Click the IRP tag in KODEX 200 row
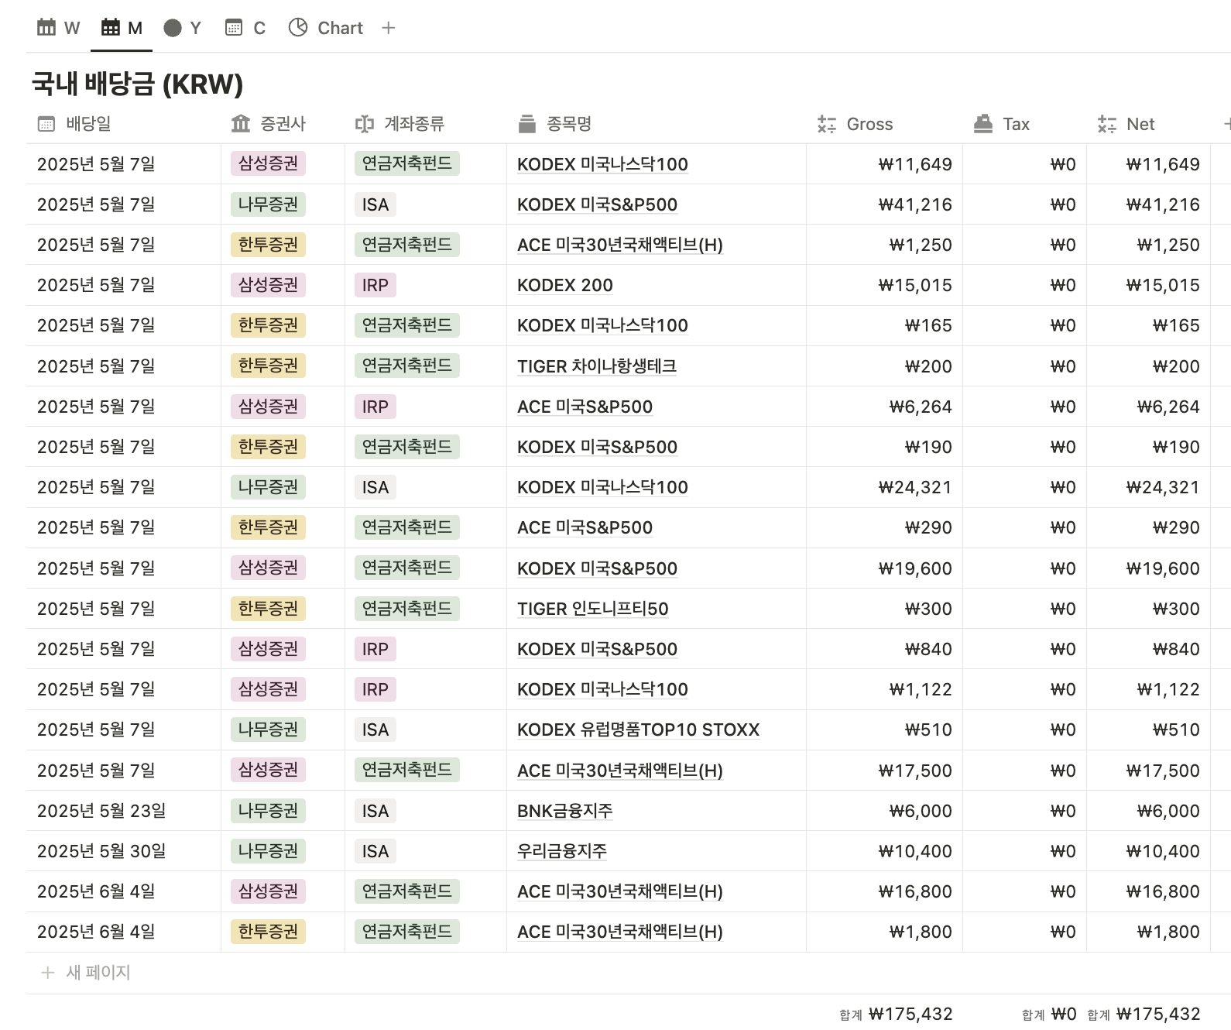This screenshot has width=1231, height=1030. [x=375, y=285]
